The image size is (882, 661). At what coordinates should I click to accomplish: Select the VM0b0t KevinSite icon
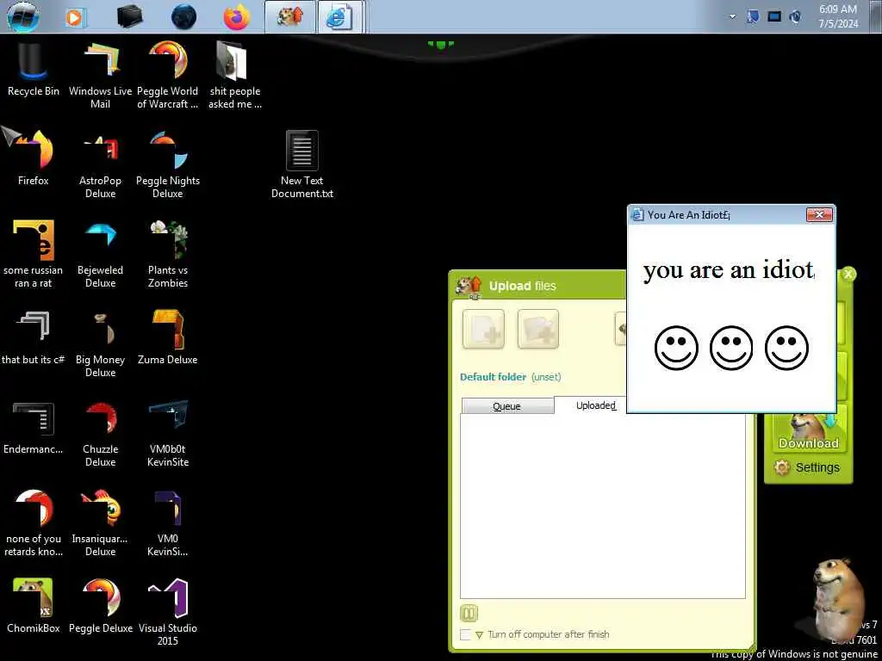(168, 433)
